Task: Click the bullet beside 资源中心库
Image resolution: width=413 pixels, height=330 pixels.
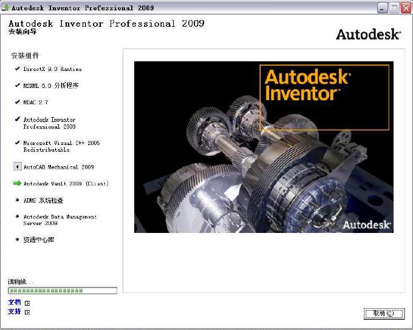Action: pyautogui.click(x=18, y=239)
